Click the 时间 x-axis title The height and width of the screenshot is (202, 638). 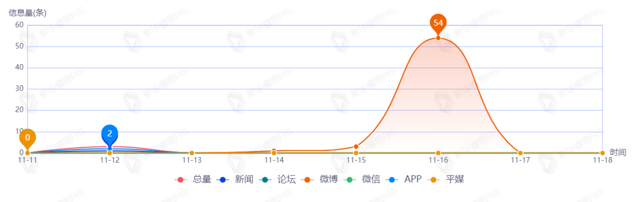618,153
